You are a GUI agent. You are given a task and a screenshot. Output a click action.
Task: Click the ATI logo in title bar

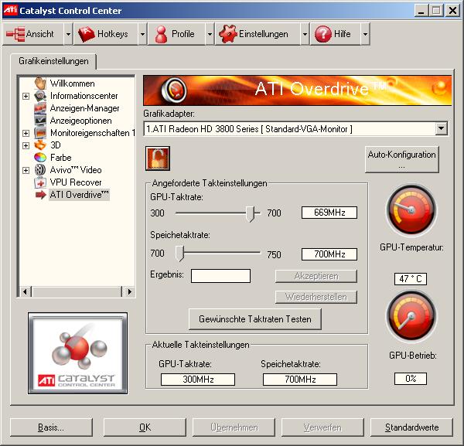[x=10, y=10]
